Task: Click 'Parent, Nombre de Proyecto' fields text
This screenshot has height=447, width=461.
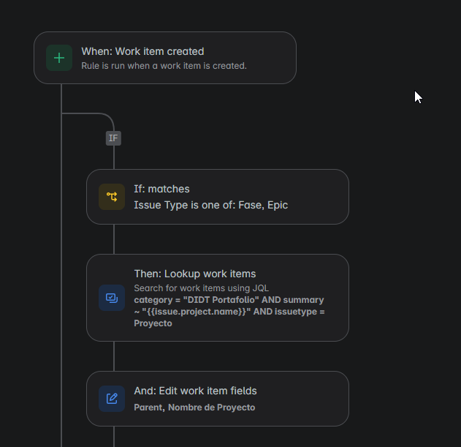Action: (x=194, y=407)
